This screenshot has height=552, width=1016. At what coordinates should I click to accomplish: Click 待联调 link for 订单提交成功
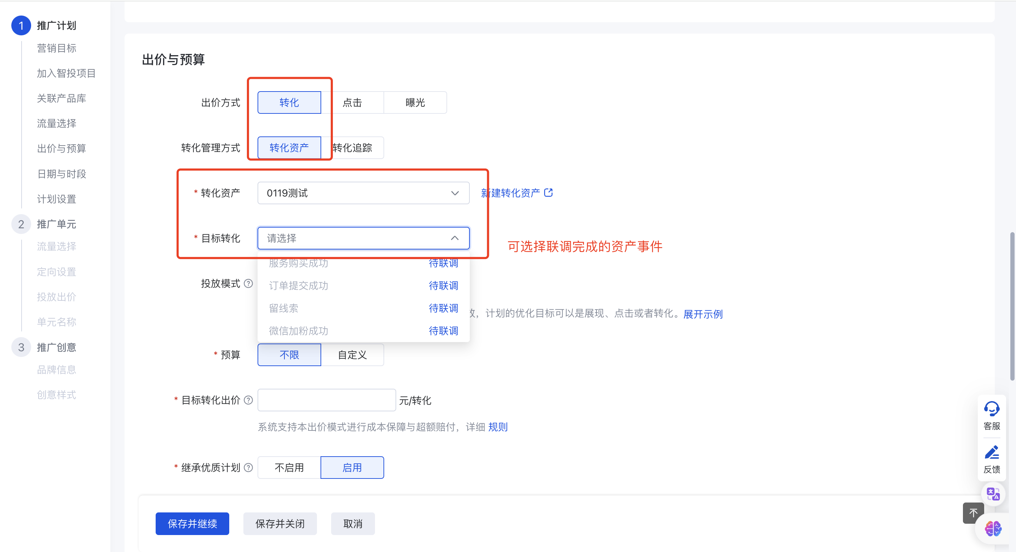(x=443, y=286)
